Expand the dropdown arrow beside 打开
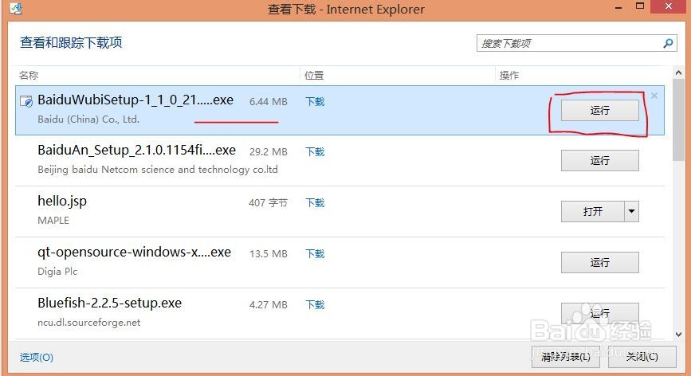691x376 pixels. 631,211
